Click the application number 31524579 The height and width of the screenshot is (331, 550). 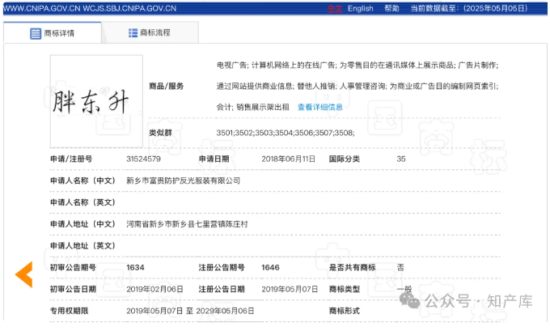tap(143, 159)
